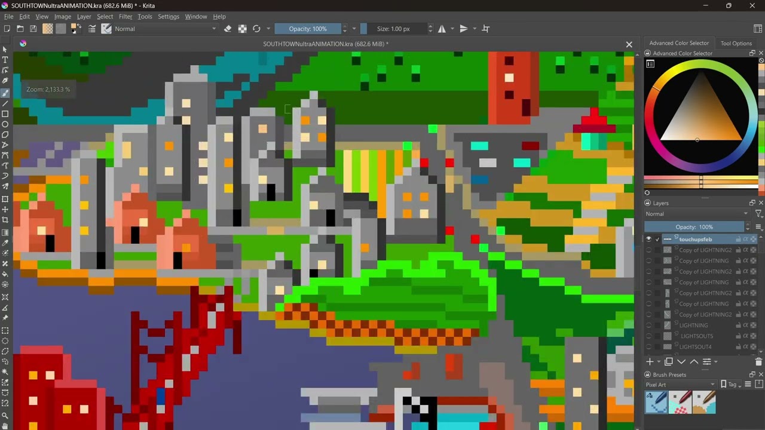Open the Layer menu
Screen dimensions: 765x430
pyautogui.click(x=84, y=17)
